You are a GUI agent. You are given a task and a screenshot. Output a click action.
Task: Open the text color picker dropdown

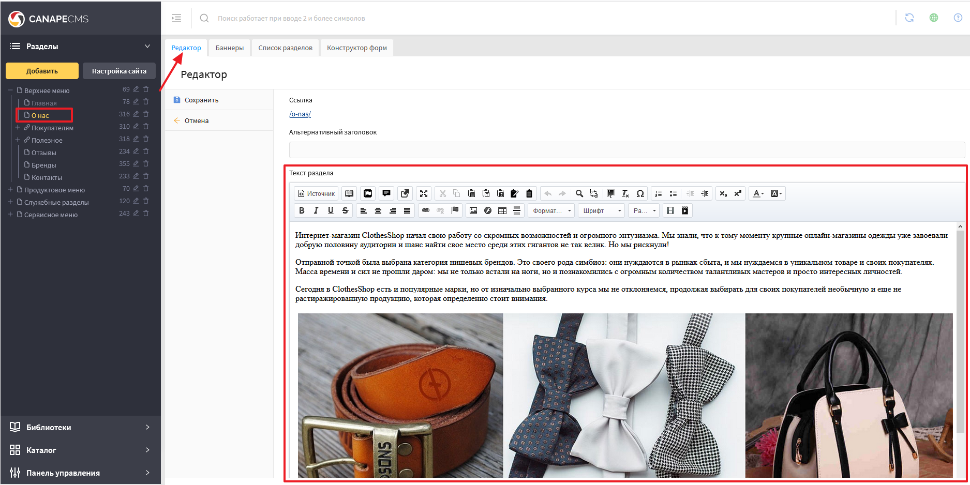pos(758,193)
